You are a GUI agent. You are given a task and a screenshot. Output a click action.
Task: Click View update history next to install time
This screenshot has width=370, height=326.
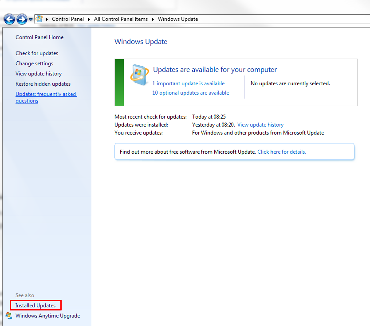[260, 125]
